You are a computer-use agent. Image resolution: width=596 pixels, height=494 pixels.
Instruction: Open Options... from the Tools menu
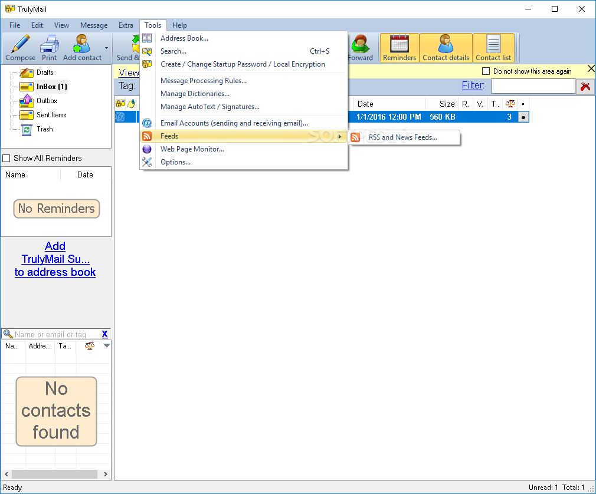pos(244,162)
